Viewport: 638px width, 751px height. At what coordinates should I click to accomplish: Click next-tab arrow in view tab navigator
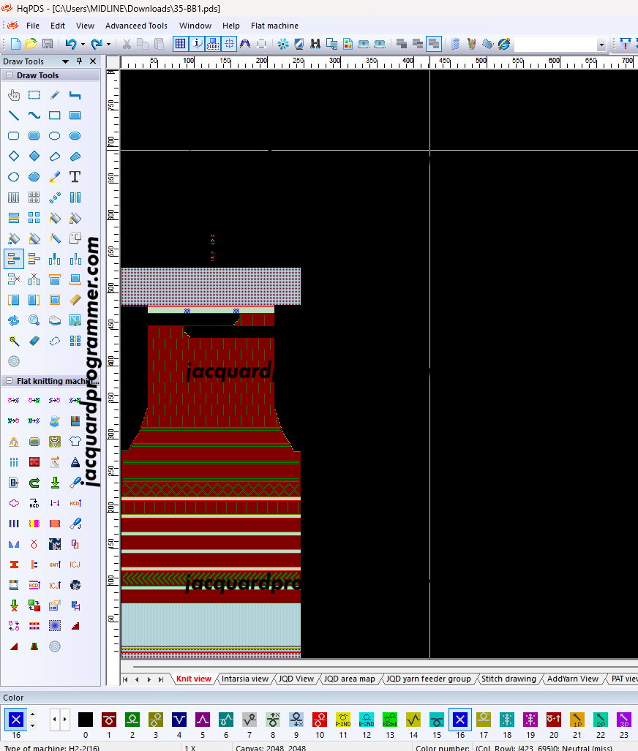pos(149,679)
